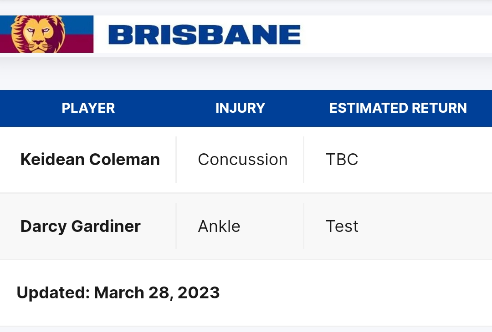
Task: Click the ESTIMATED RETURN column header
Action: [398, 108]
